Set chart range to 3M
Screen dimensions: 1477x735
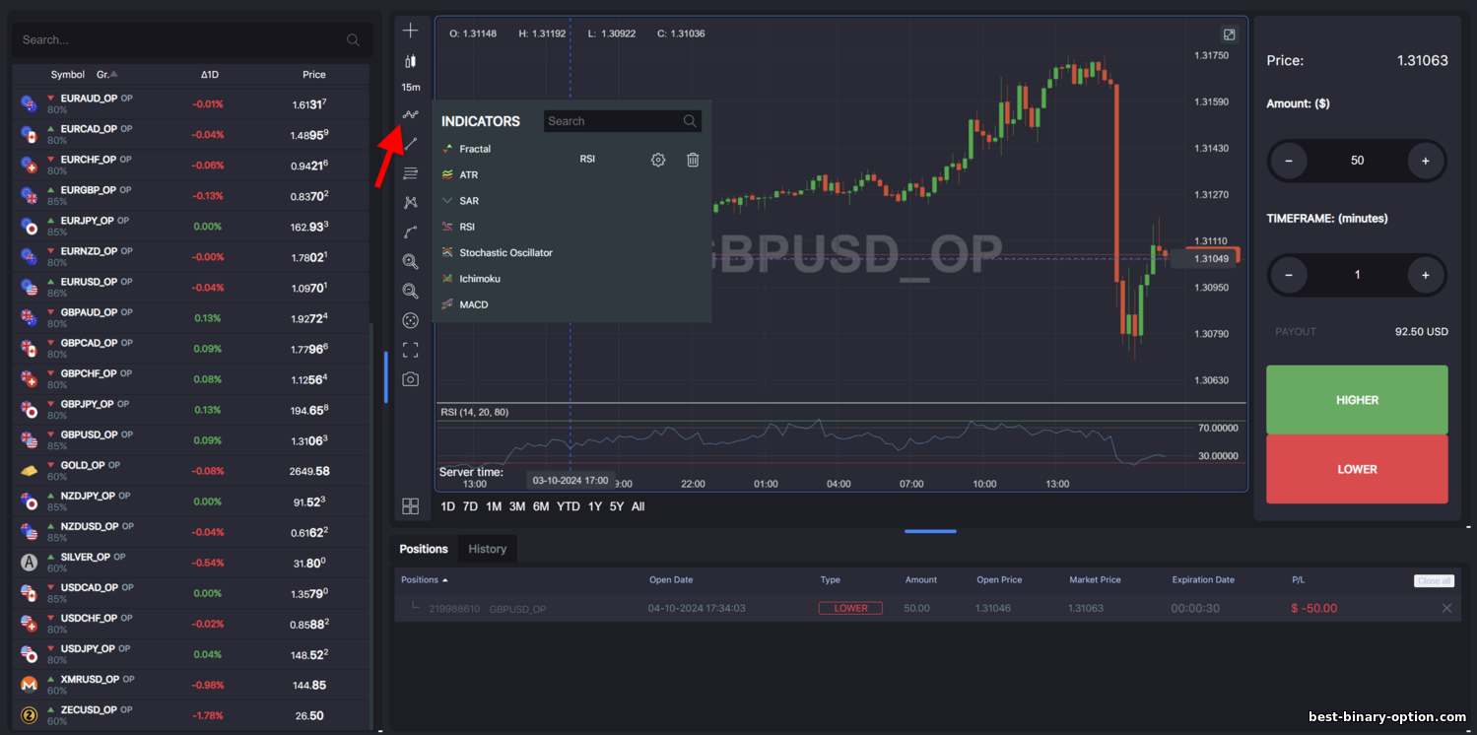click(x=517, y=506)
